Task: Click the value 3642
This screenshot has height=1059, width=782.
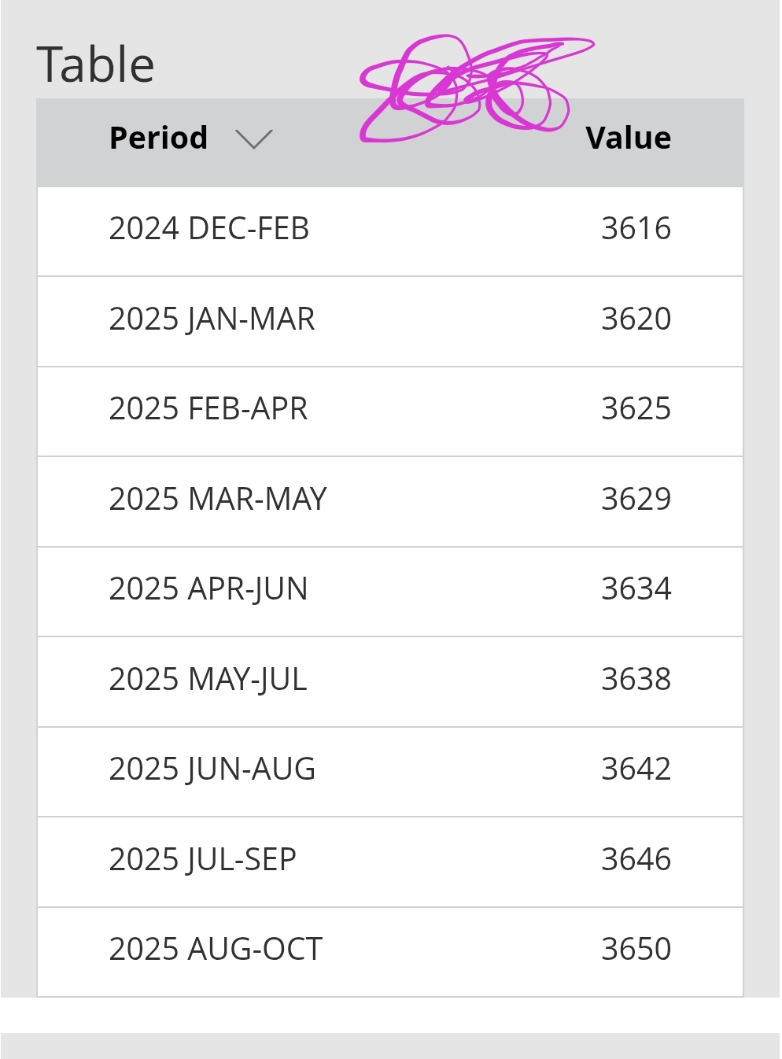Action: [636, 769]
